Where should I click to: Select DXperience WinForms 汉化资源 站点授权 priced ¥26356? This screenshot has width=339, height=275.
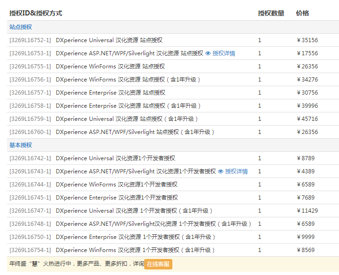(110, 67)
